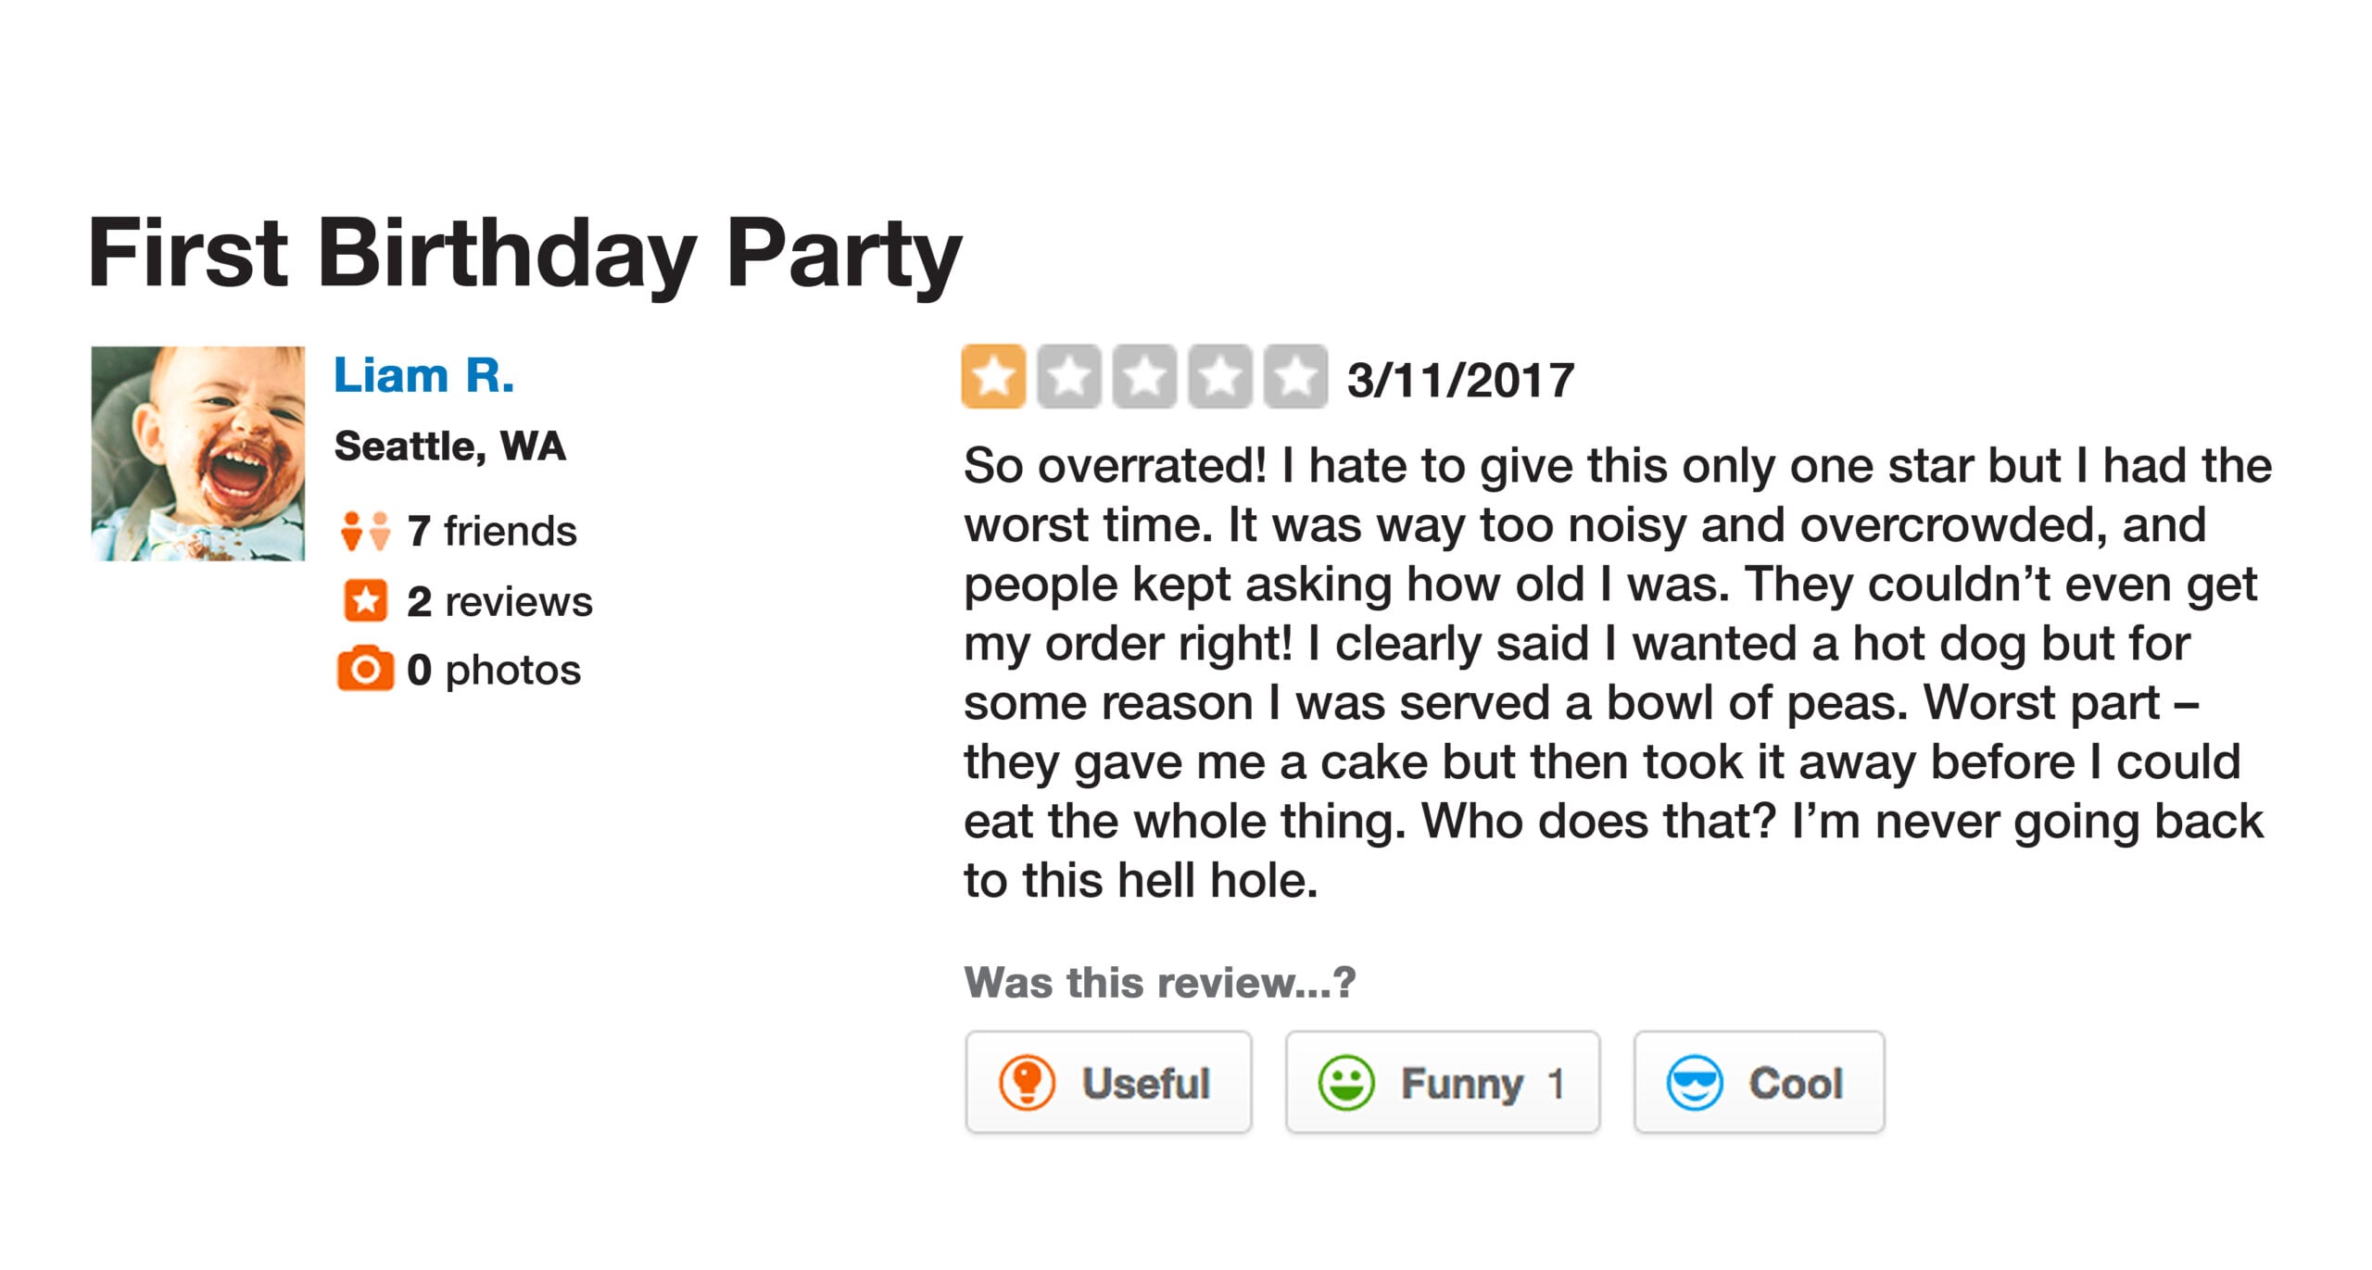The width and height of the screenshot is (2372, 1270).
Task: Click the orange camera photos icon
Action: (365, 668)
